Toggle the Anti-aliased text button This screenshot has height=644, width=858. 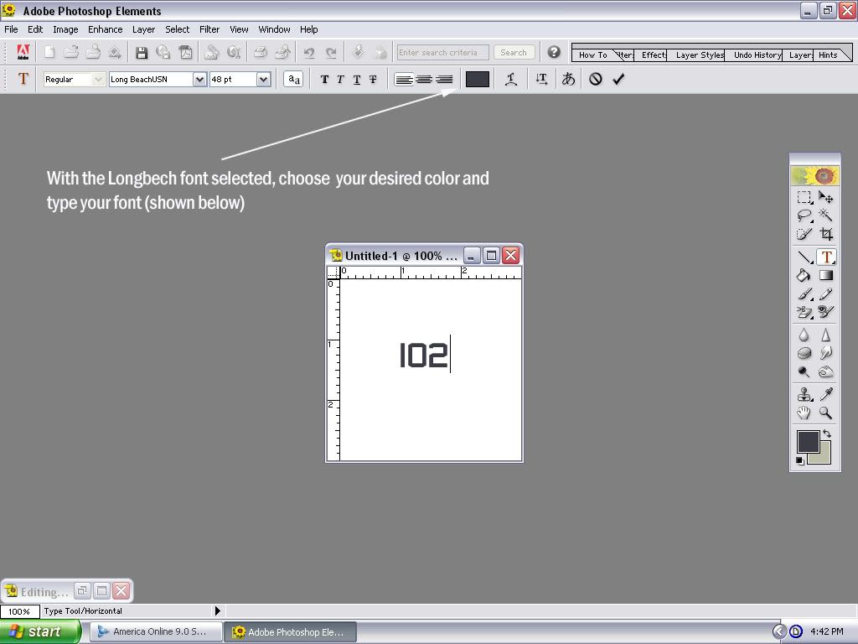click(x=294, y=80)
